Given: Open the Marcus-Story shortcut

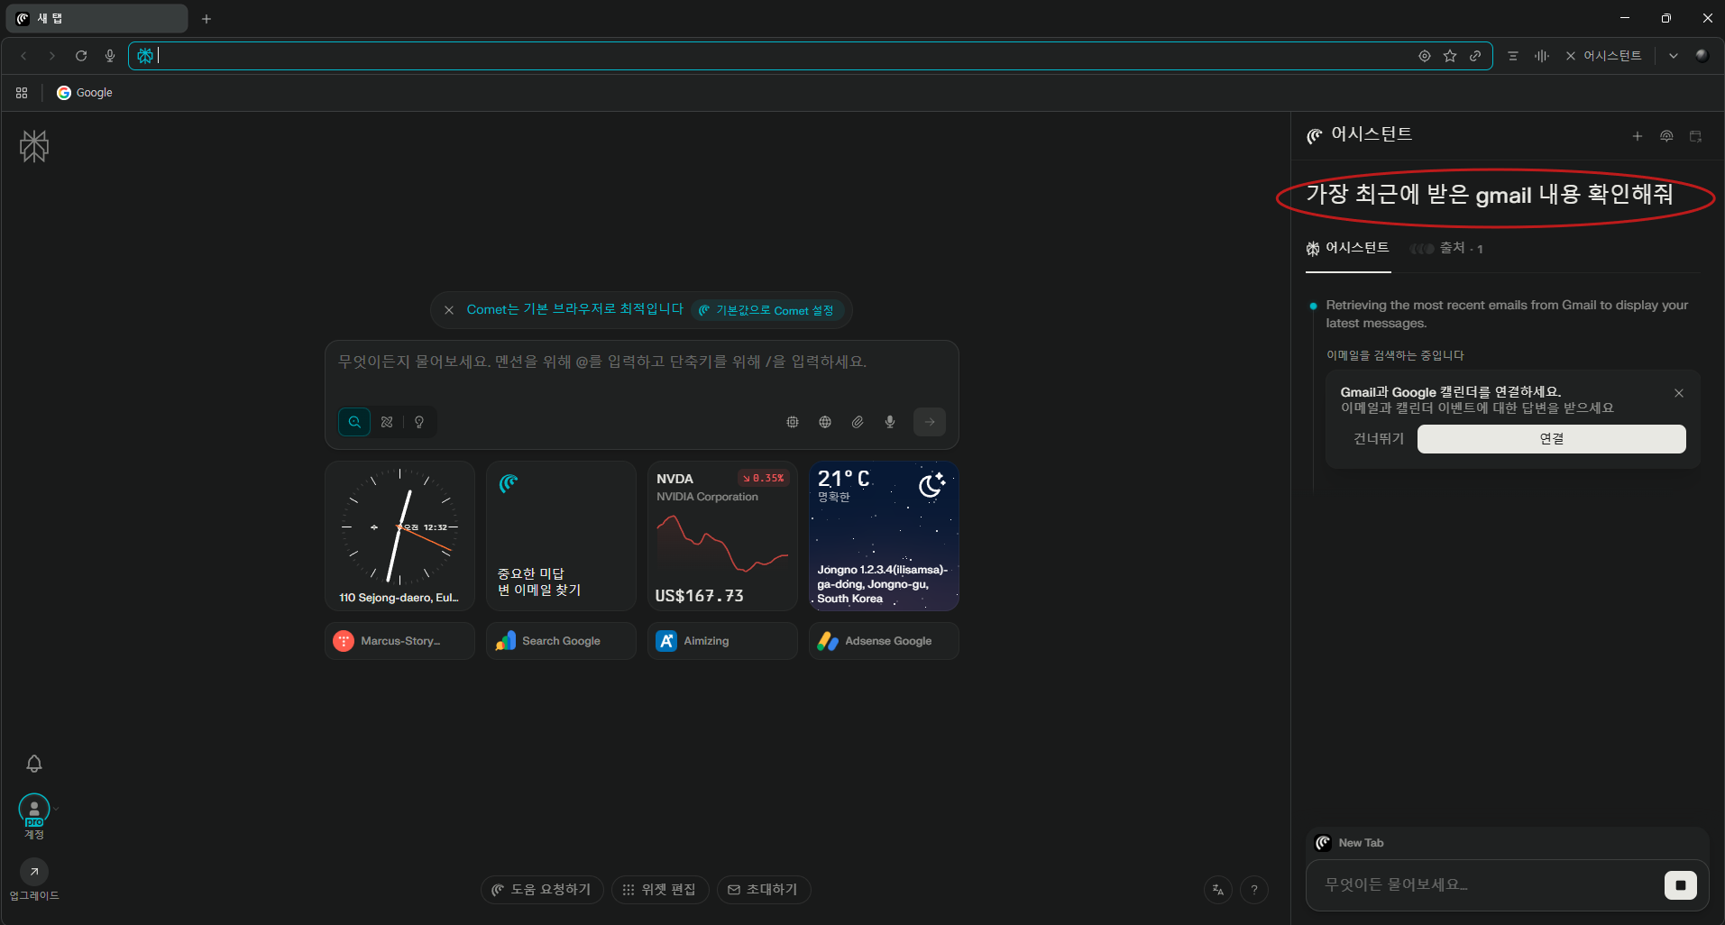Looking at the screenshot, I should pos(399,641).
